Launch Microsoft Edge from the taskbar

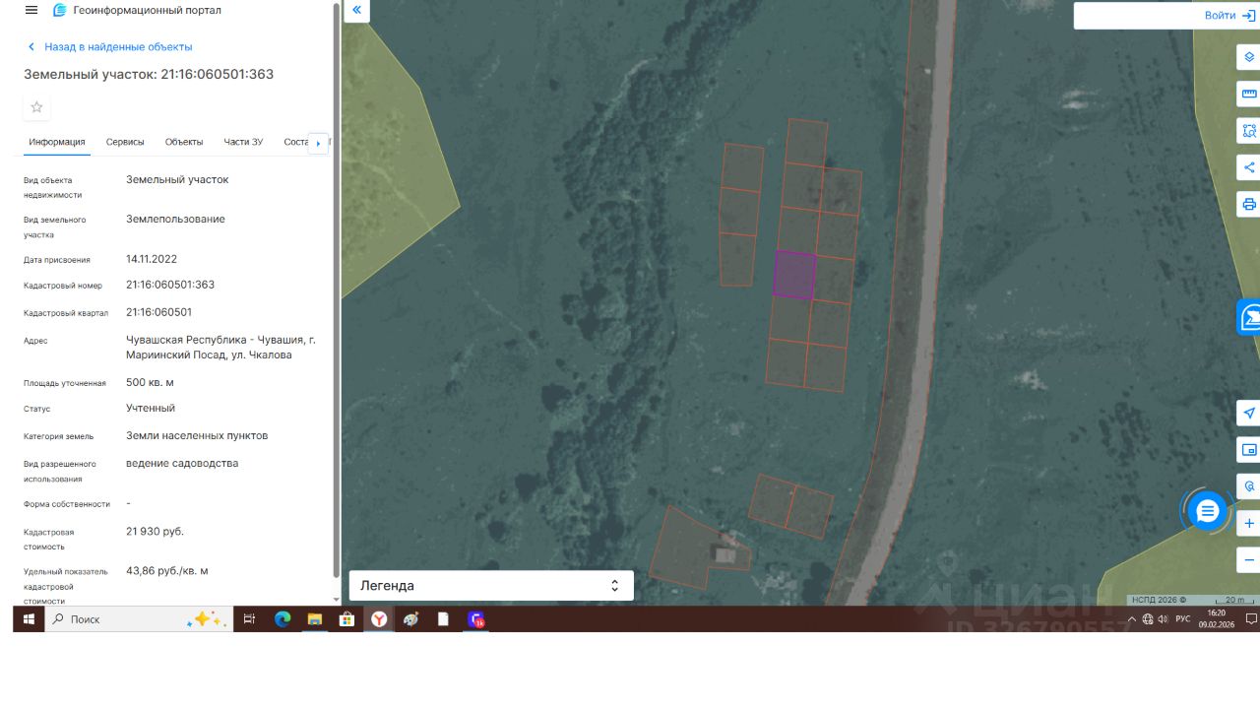click(x=283, y=619)
